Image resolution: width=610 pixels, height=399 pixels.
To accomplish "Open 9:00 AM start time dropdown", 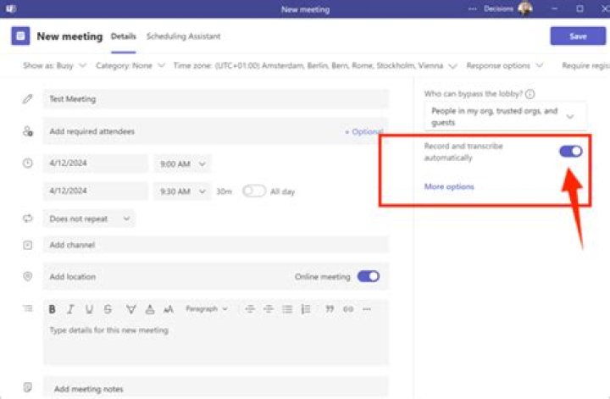I will tap(182, 163).
